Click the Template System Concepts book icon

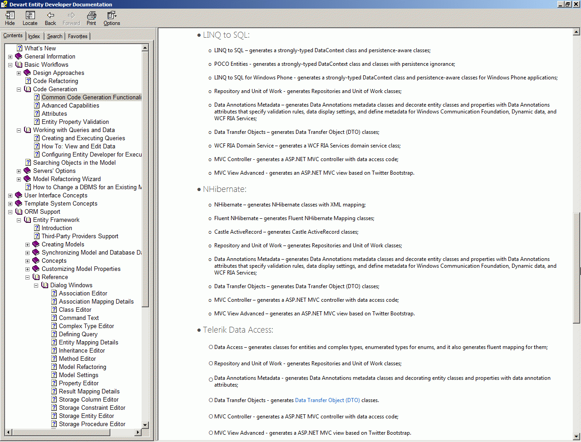tap(19, 203)
